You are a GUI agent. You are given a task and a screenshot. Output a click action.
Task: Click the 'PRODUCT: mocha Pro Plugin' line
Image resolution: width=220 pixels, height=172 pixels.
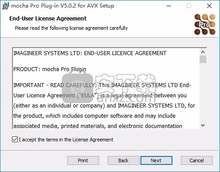(50, 69)
